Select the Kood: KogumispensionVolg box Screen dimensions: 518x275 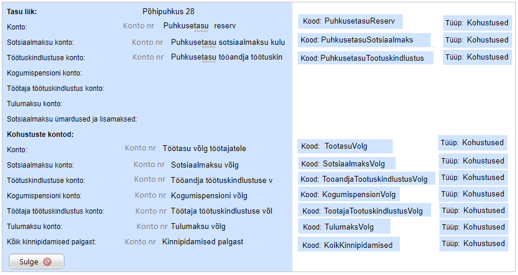click(x=348, y=194)
